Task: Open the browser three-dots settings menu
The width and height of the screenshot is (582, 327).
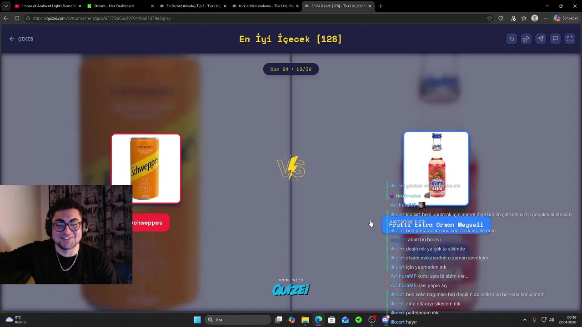Action: (545, 18)
